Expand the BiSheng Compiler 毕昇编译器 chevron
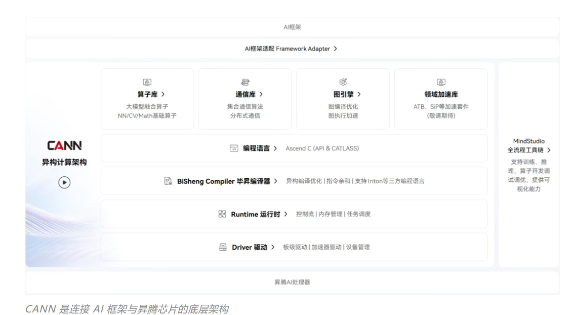The height and width of the screenshot is (315, 574). coord(276,181)
